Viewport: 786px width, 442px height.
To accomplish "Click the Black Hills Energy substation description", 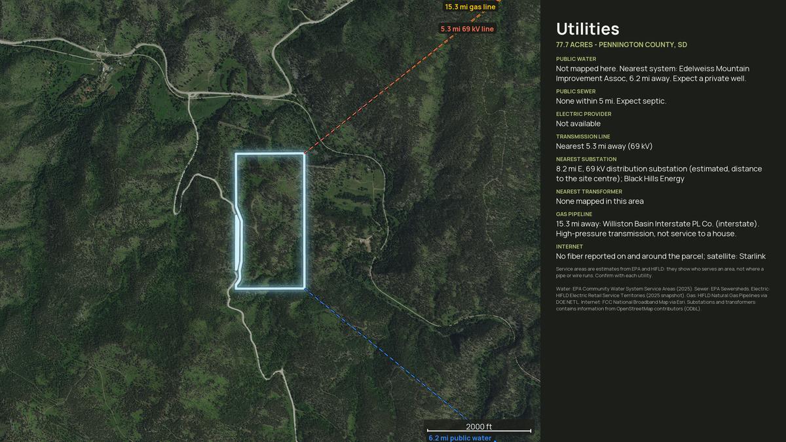I will coord(659,174).
